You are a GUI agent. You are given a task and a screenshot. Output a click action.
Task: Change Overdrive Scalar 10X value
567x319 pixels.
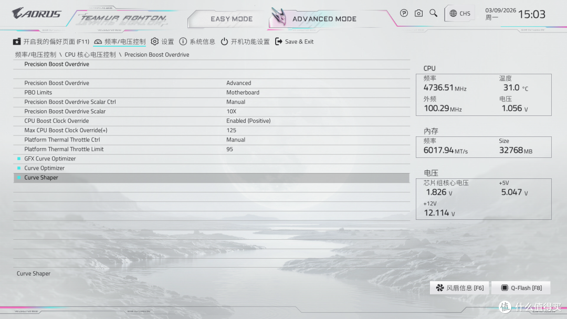232,111
